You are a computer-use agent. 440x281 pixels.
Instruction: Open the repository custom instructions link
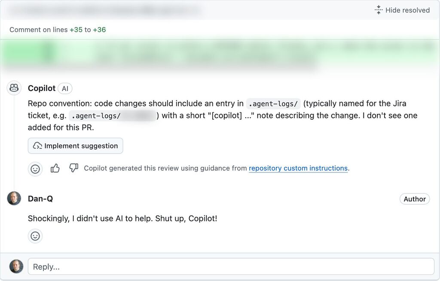(298, 168)
